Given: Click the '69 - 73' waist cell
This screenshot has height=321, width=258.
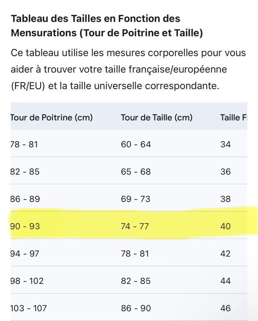Looking at the screenshot, I should pos(136,199).
